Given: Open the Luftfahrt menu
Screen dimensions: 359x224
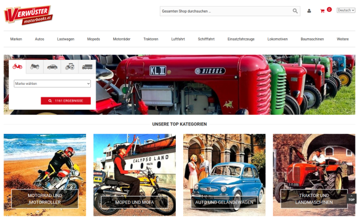Looking at the screenshot, I should tap(178, 39).
